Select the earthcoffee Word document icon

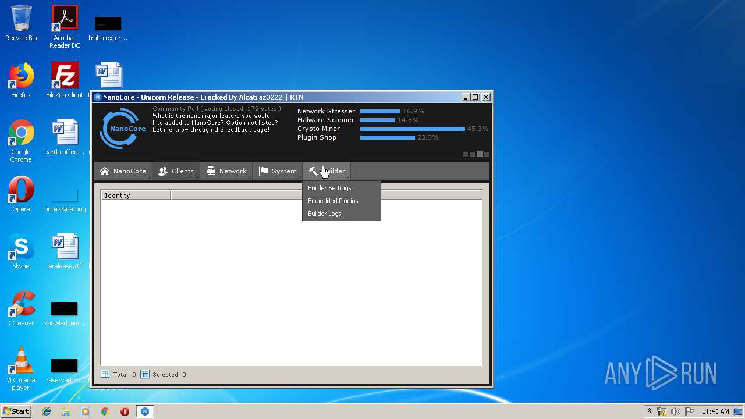[x=65, y=137]
